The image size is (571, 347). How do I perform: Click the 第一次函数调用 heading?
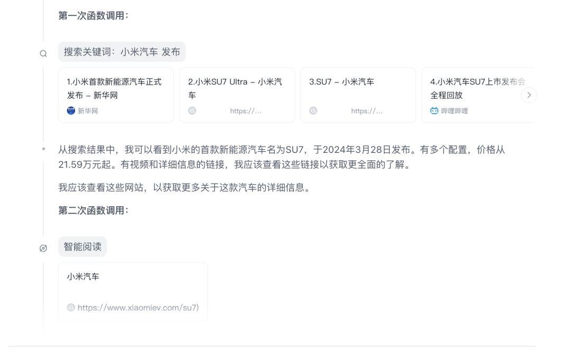click(94, 16)
